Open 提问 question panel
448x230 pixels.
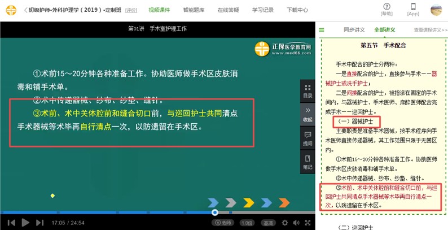(x=308, y=138)
